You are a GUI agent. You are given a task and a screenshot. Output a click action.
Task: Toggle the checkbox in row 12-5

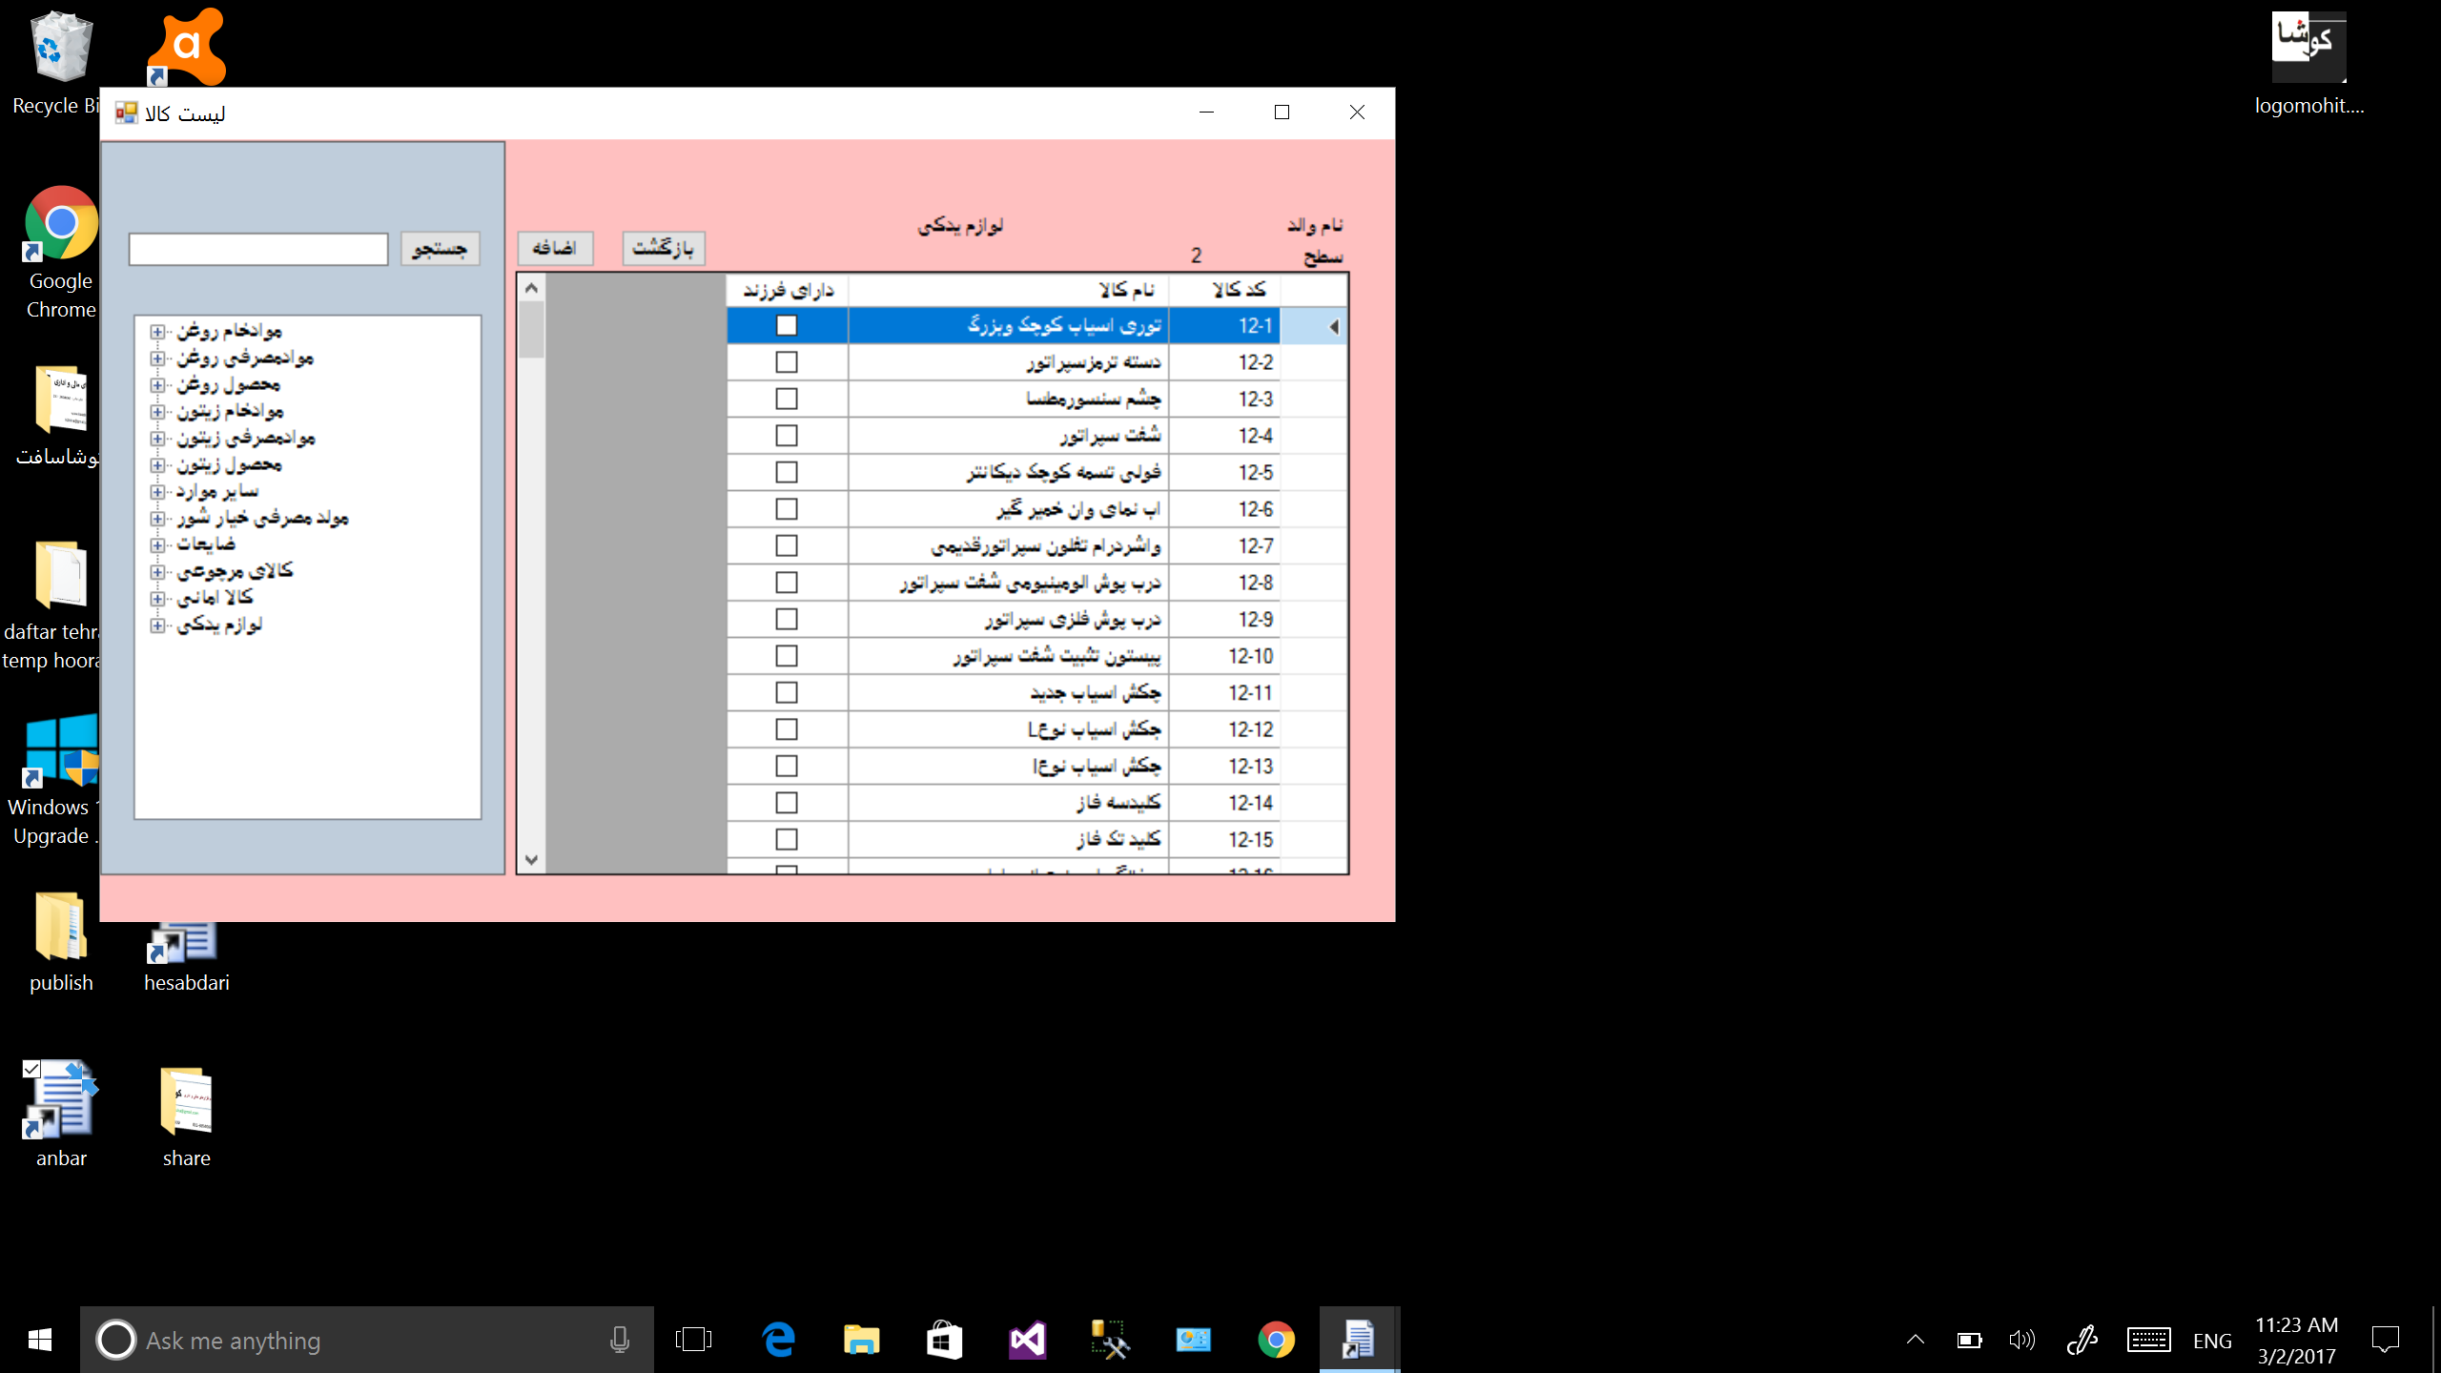tap(786, 472)
